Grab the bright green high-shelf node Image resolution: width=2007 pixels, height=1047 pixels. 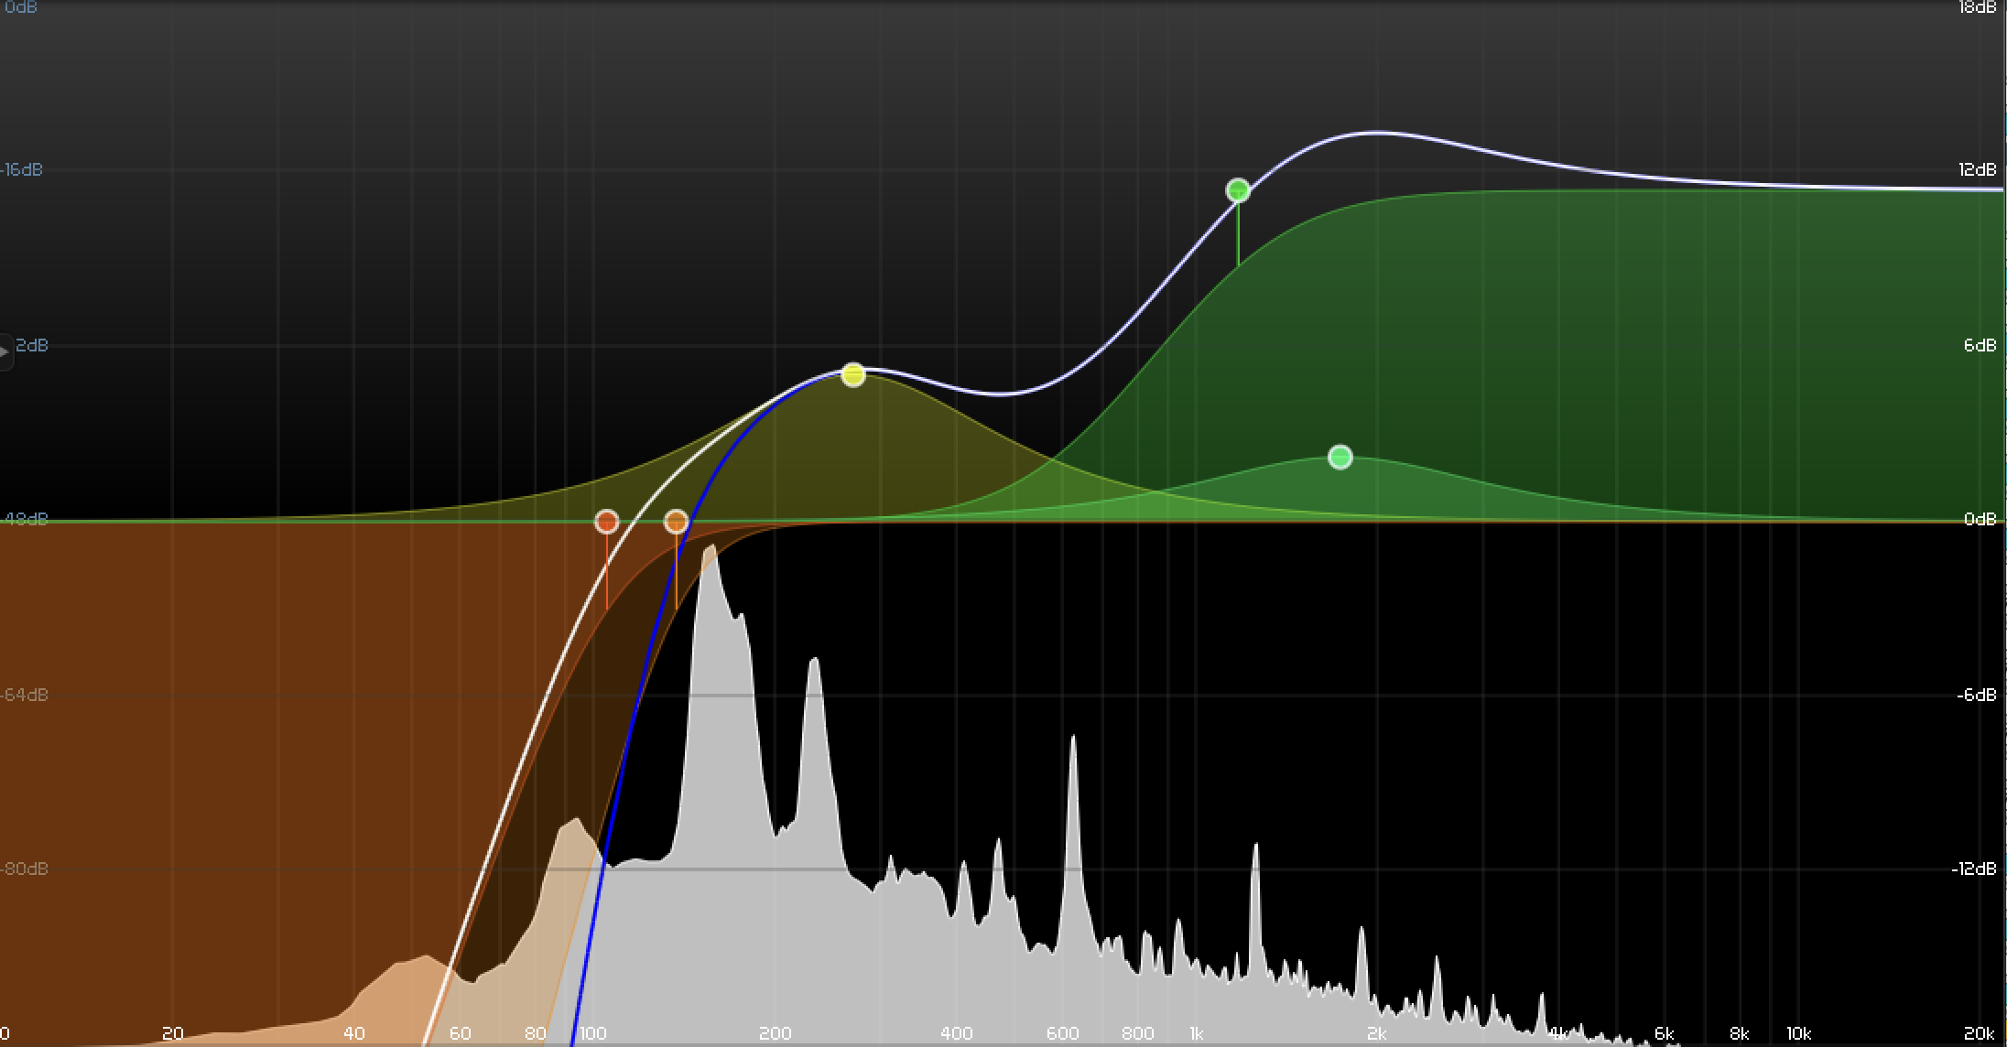click(1237, 190)
